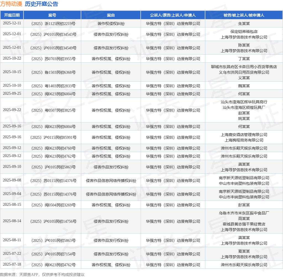
Task: Click case number 沪0105民初34549号
Action: (x=53, y=48)
